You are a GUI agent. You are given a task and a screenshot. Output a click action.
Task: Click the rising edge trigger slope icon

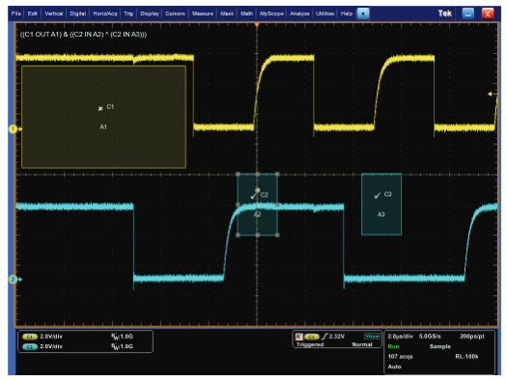coord(324,337)
